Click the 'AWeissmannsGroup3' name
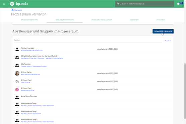The width and height of the screenshot is (186, 124). (29, 120)
